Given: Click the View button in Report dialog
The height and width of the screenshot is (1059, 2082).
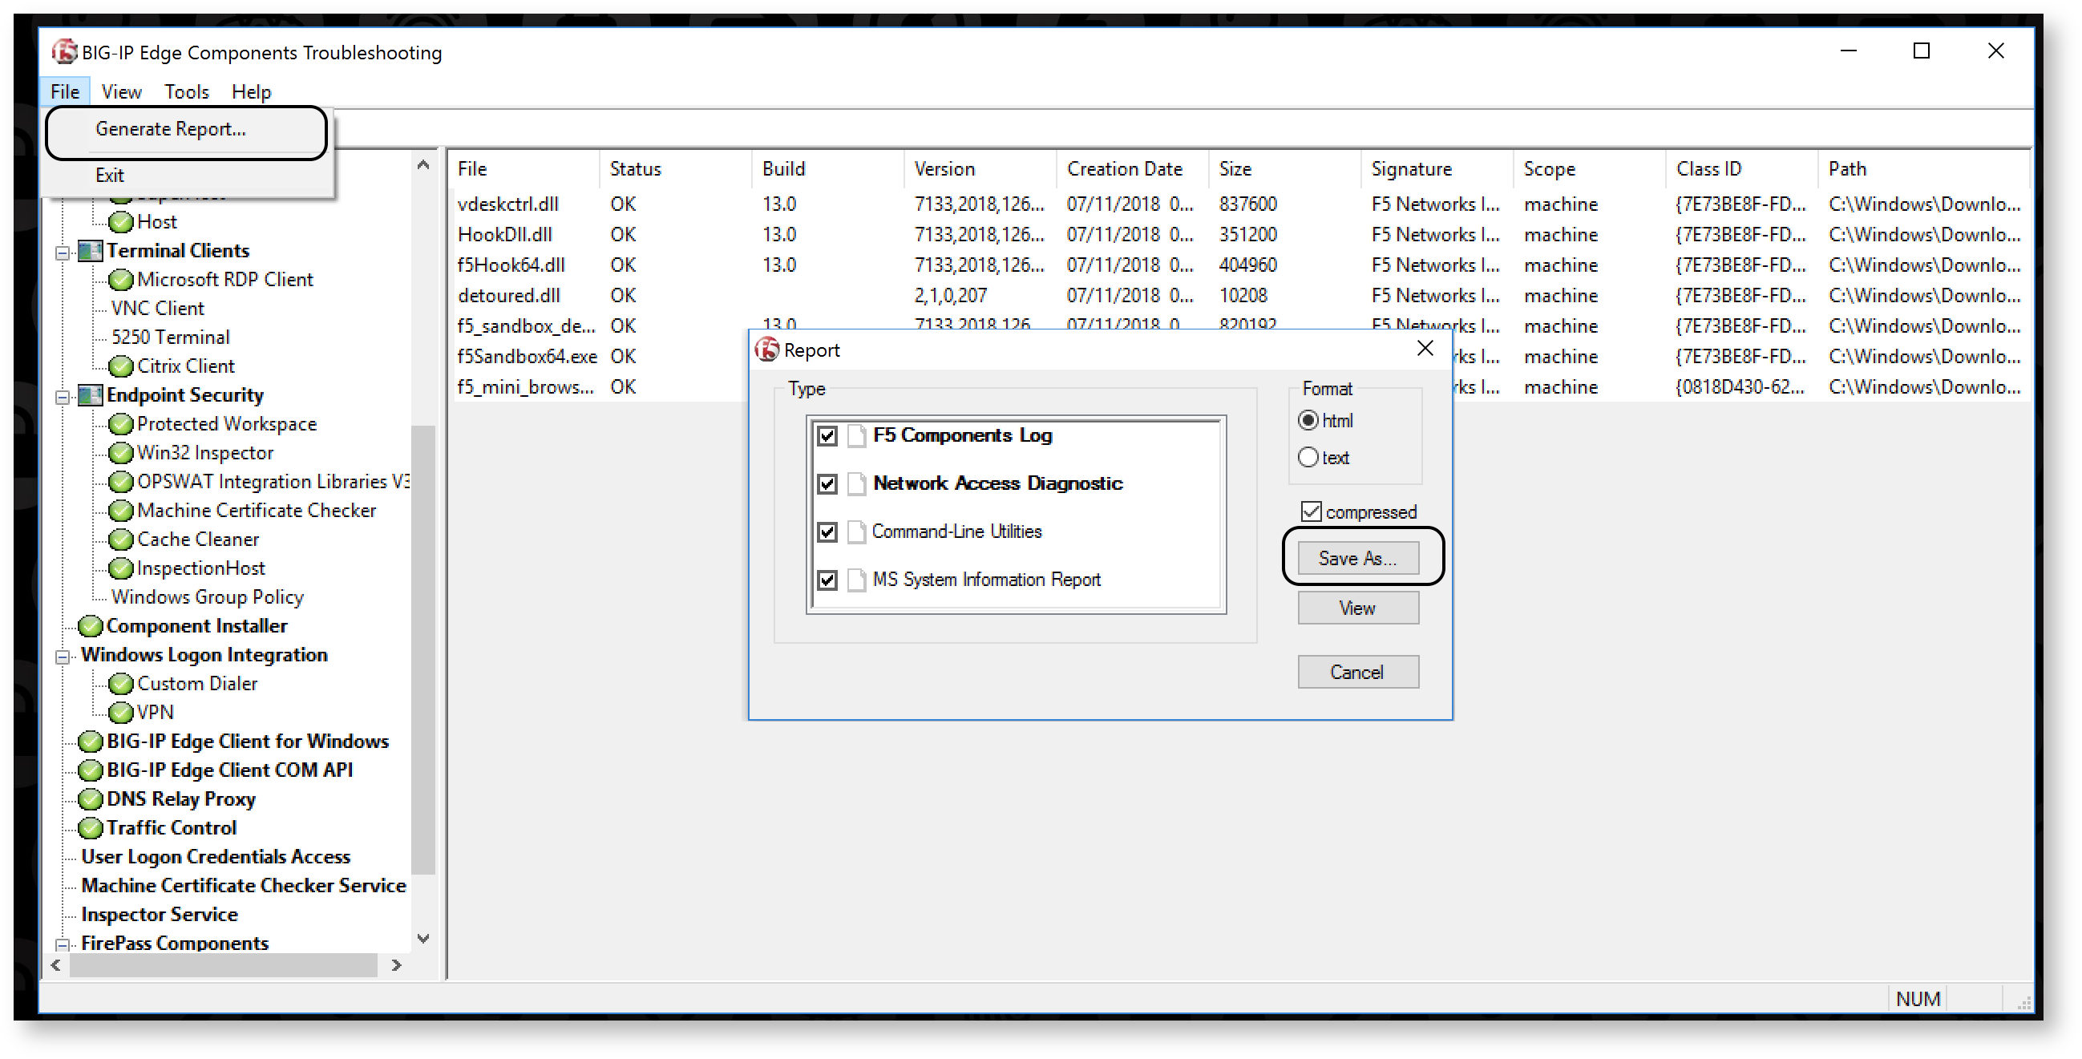Looking at the screenshot, I should [1358, 608].
